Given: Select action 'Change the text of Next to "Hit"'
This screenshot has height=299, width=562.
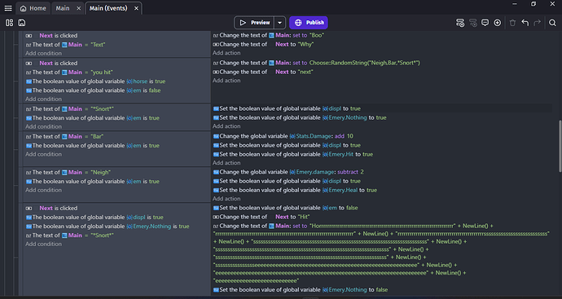Looking at the screenshot, I should pos(261,217).
